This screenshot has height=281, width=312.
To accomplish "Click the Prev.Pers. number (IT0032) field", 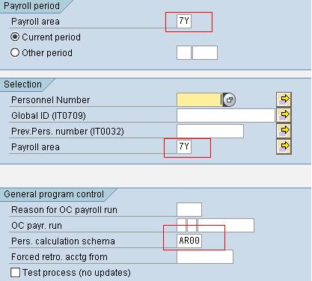I will [x=210, y=131].
